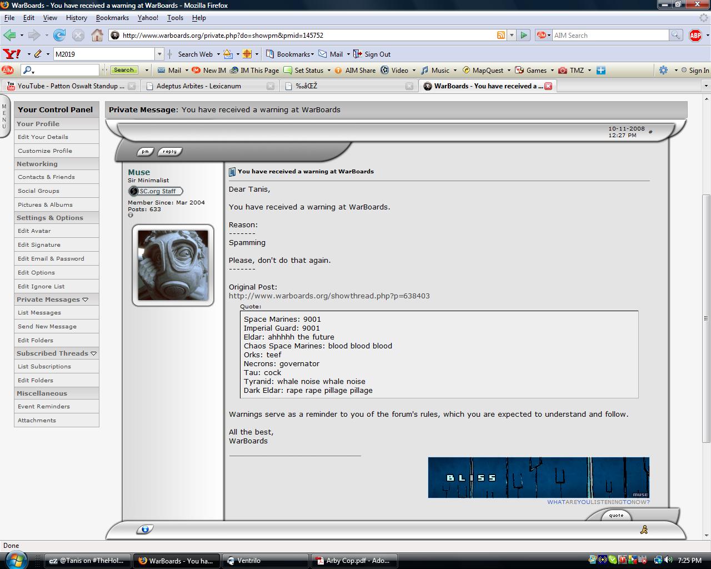This screenshot has height=569, width=711.
Task: Click the AIM search magnifier button
Action: pos(675,35)
